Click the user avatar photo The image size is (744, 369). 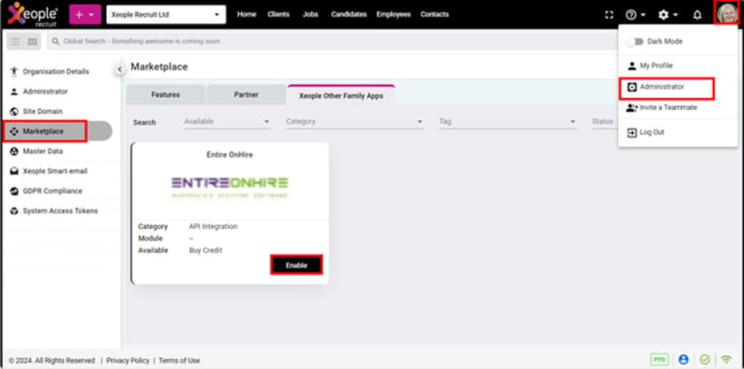tap(727, 13)
